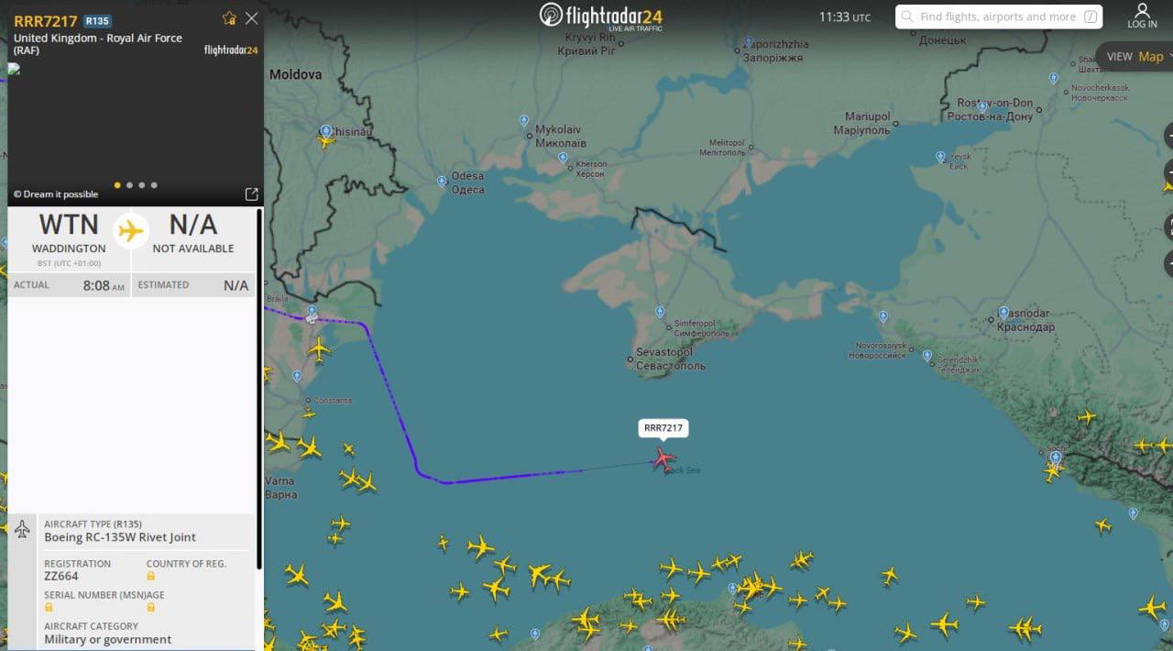Image resolution: width=1173 pixels, height=651 pixels.
Task: Click the Find flights, airports search field
Action: click(x=999, y=17)
